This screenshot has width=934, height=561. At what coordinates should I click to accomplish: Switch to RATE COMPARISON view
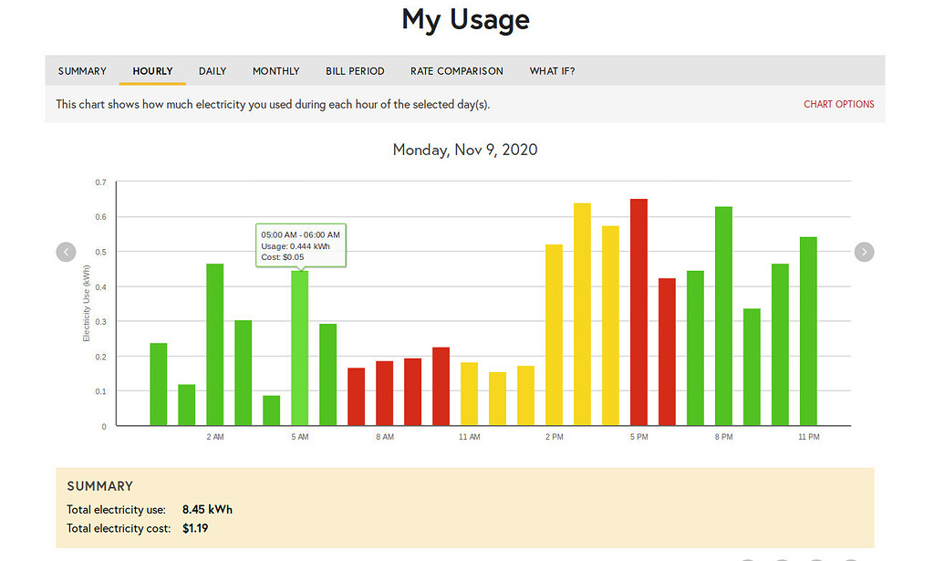tap(456, 70)
